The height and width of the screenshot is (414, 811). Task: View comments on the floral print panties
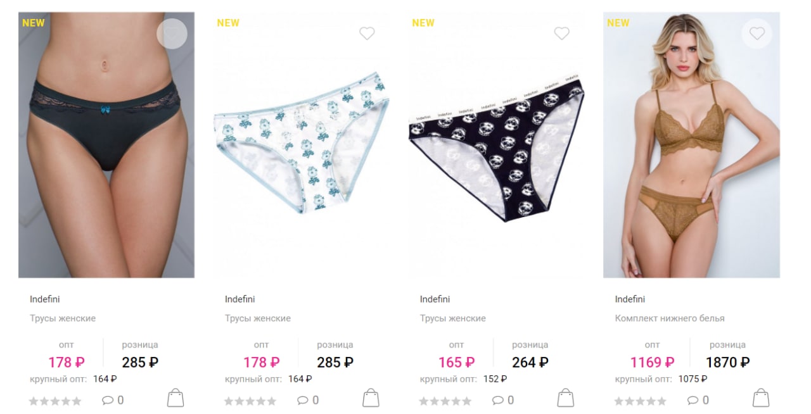[308, 400]
